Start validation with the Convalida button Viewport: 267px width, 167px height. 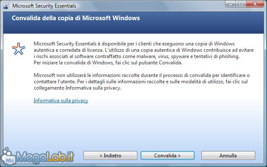point(167,156)
